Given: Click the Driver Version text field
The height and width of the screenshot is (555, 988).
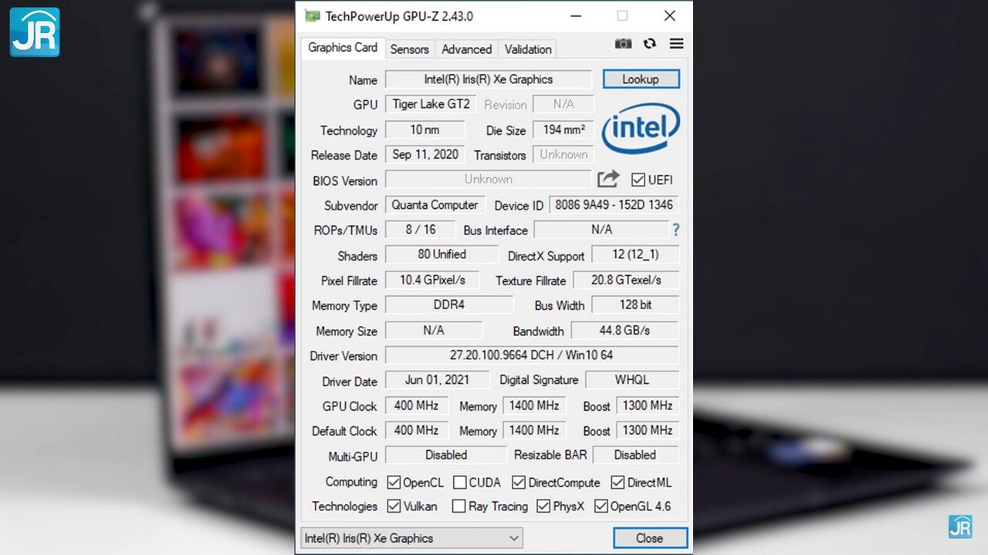Looking at the screenshot, I should (x=531, y=355).
